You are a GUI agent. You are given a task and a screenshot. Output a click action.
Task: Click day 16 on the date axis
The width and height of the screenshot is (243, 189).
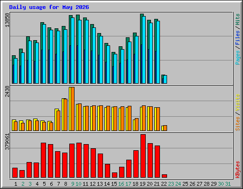coord(121,184)
